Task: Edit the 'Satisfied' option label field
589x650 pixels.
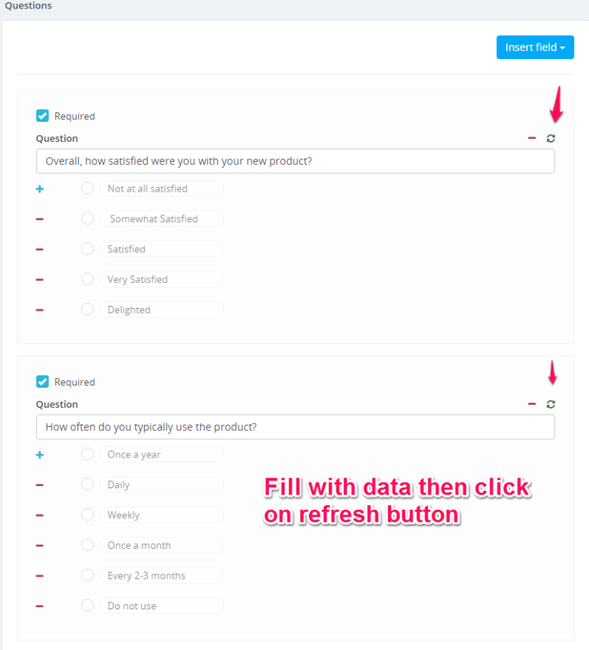Action: (161, 249)
